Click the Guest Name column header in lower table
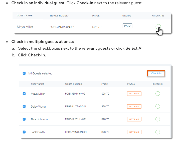177x143 pixels. point(38,84)
